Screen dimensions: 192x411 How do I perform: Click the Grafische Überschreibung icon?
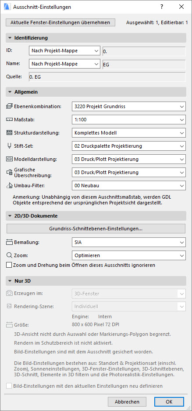point(9,172)
